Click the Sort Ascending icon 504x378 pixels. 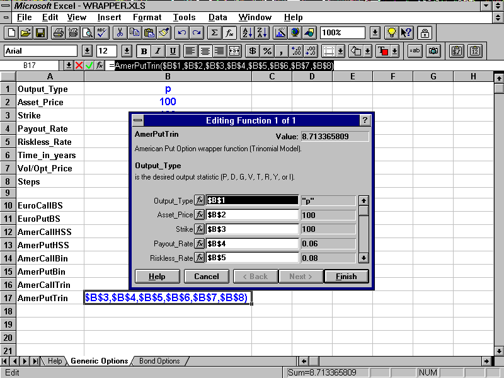click(x=246, y=33)
